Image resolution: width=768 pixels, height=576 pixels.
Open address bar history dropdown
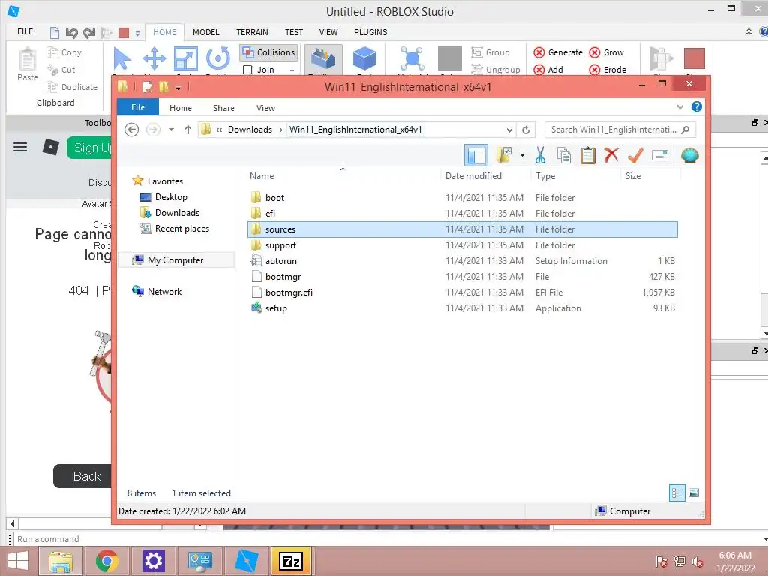pos(509,130)
